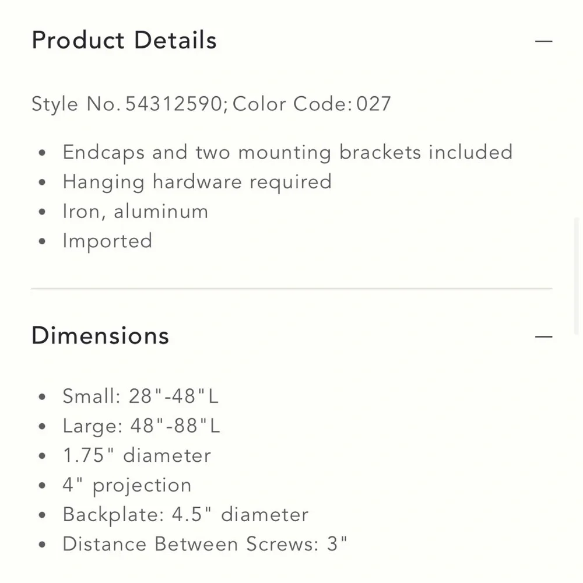Click the Imported bullet text
Image resolution: width=583 pixels, height=583 pixels.
tap(107, 241)
